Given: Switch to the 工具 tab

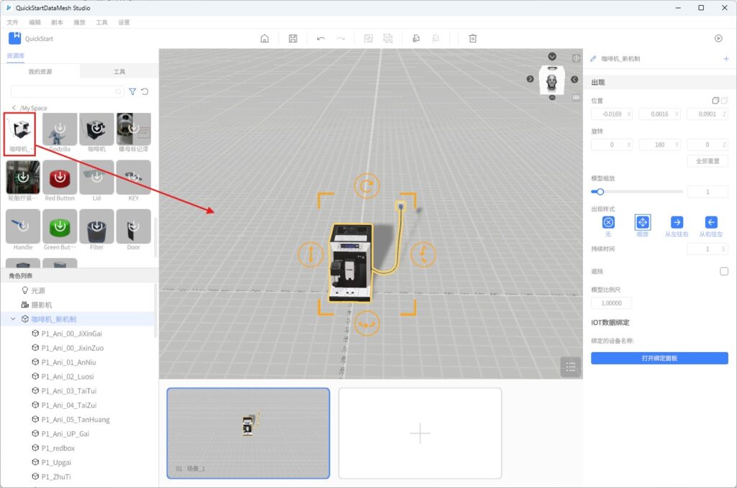Looking at the screenshot, I should point(119,72).
